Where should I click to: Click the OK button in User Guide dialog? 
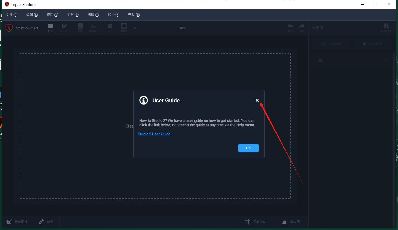(249, 148)
